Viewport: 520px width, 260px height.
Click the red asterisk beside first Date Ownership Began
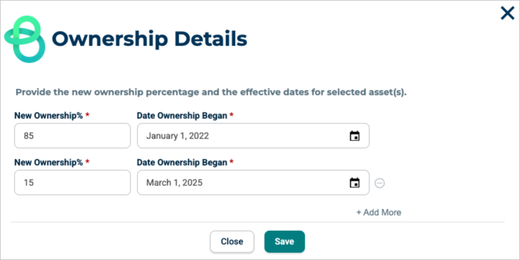pyautogui.click(x=232, y=115)
